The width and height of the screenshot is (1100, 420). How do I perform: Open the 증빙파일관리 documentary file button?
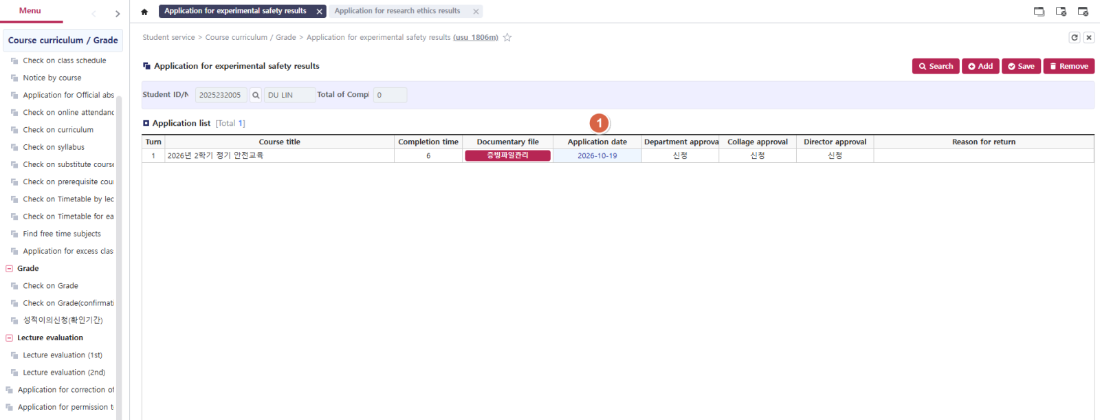coord(508,156)
